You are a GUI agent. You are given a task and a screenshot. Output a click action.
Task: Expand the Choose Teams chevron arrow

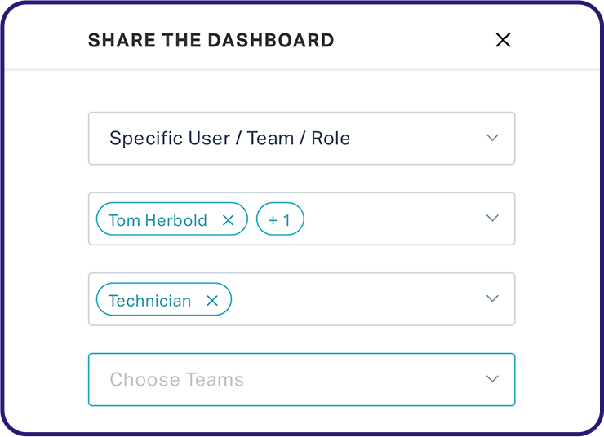tap(492, 379)
